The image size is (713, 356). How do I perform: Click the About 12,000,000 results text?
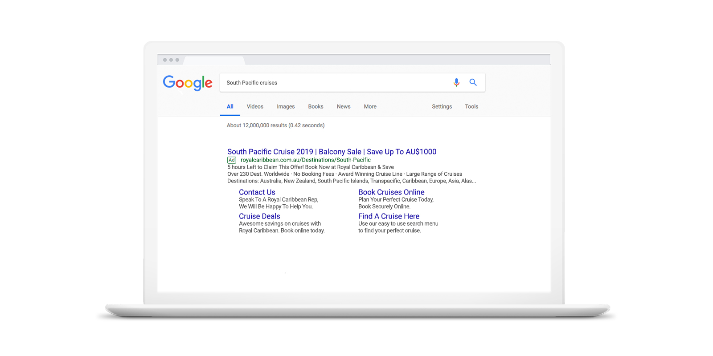coord(275,125)
